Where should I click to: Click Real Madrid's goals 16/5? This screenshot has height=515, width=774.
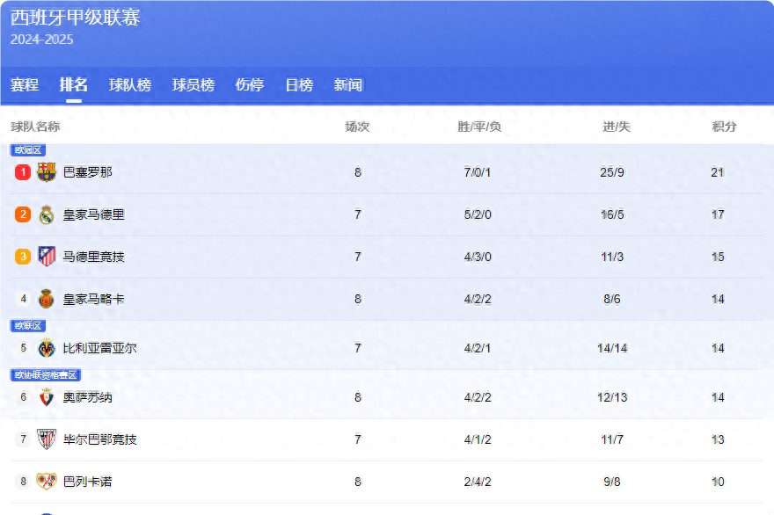pos(612,214)
